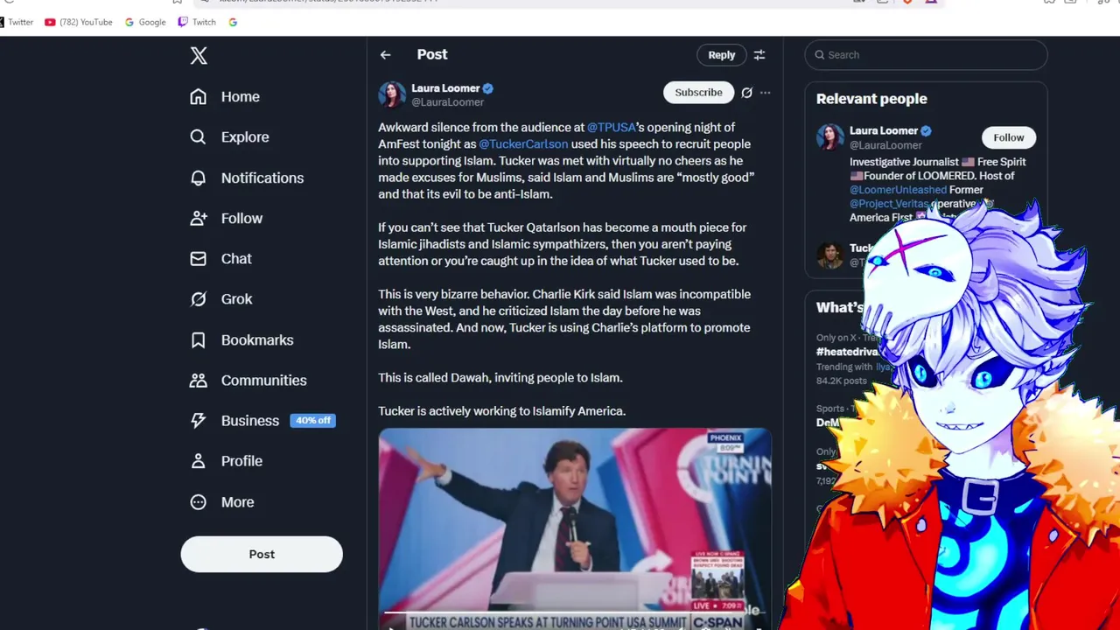
Task: Open the Twitch bookmark
Action: click(197, 22)
